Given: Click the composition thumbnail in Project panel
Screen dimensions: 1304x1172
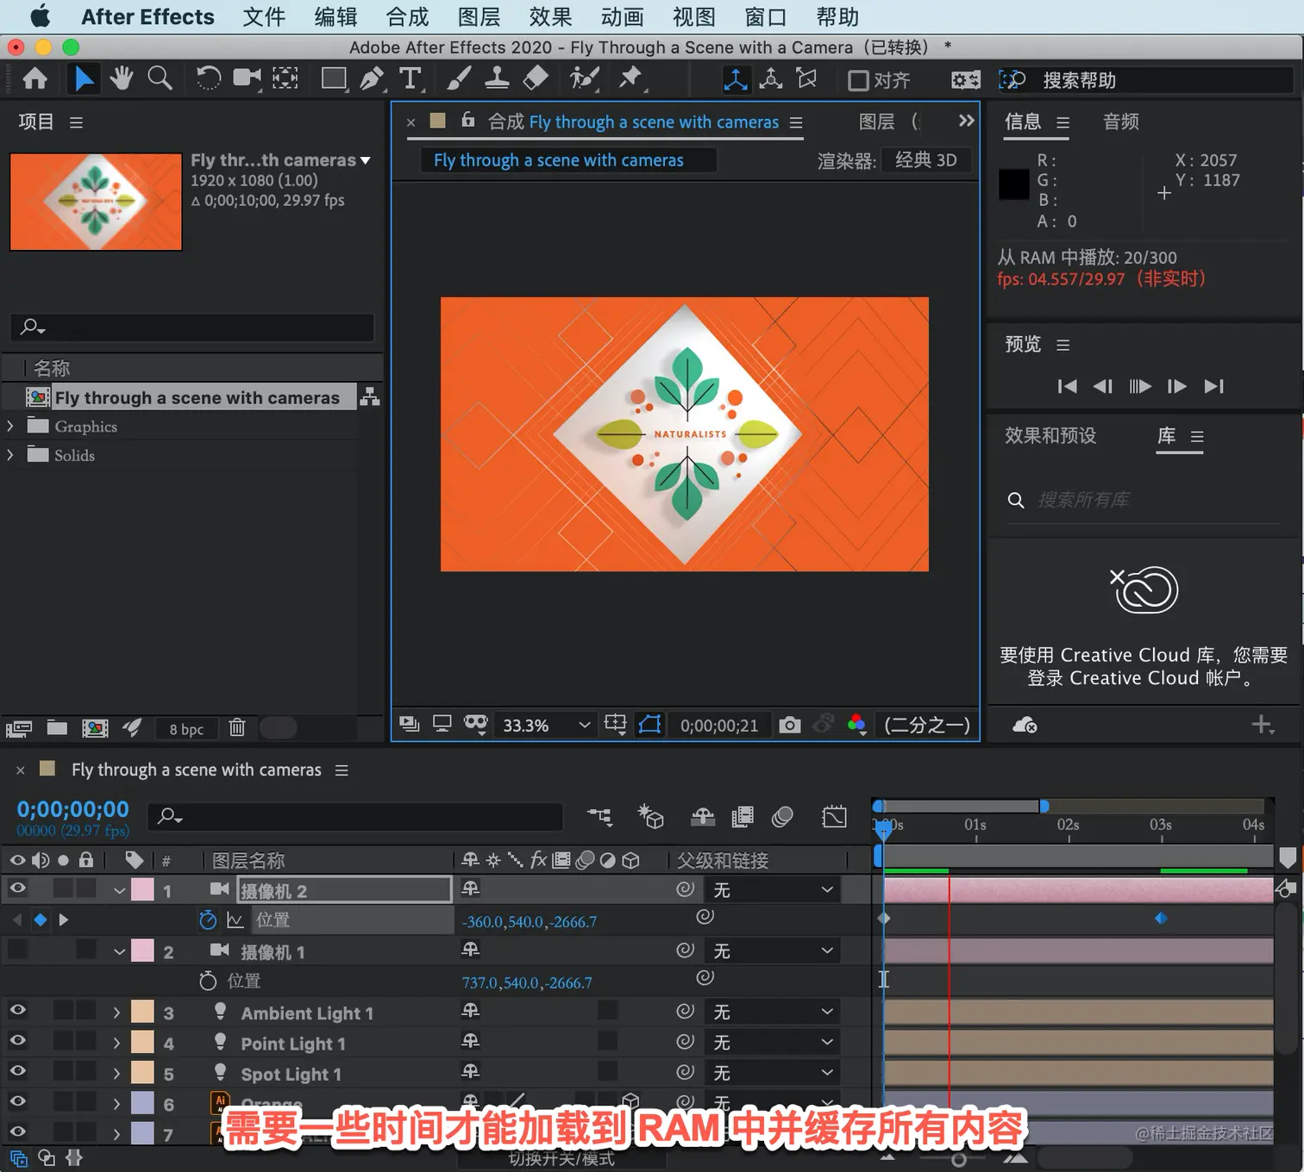Looking at the screenshot, I should 96,202.
